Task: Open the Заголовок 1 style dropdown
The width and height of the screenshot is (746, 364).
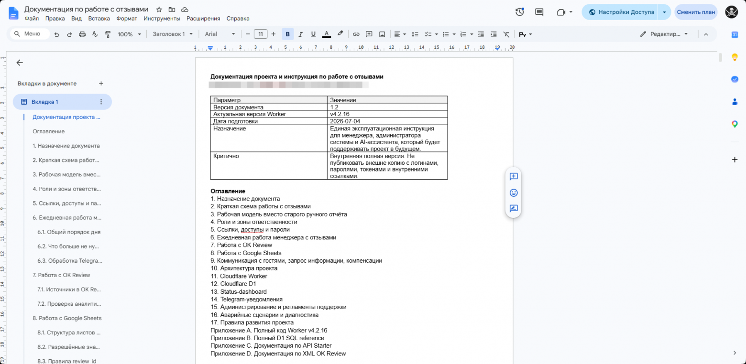Action: pyautogui.click(x=173, y=34)
